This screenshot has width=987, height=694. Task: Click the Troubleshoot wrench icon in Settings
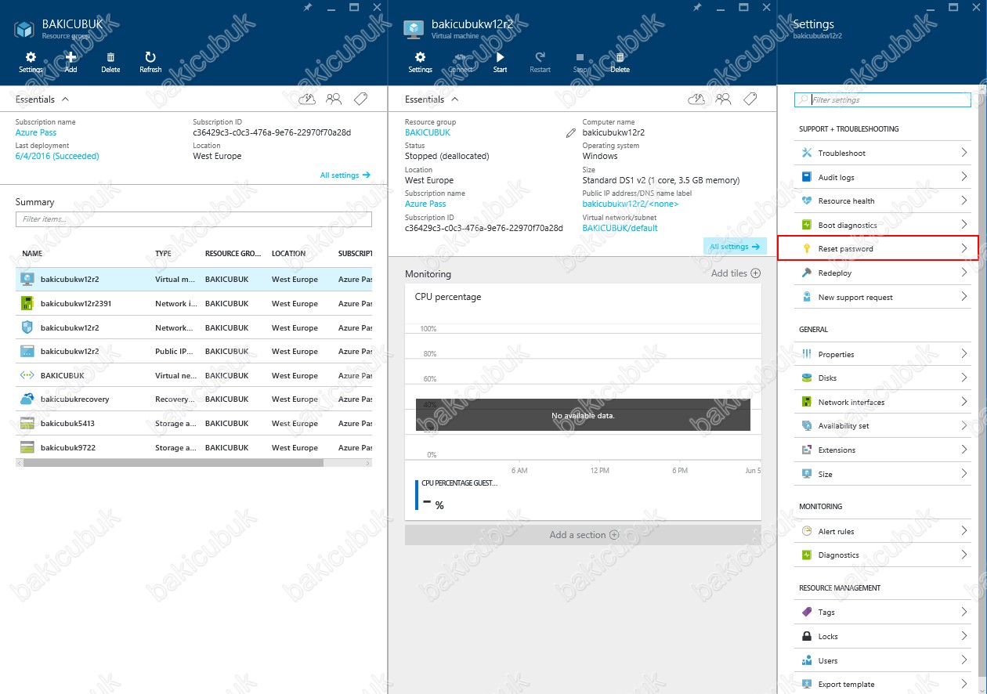click(806, 153)
